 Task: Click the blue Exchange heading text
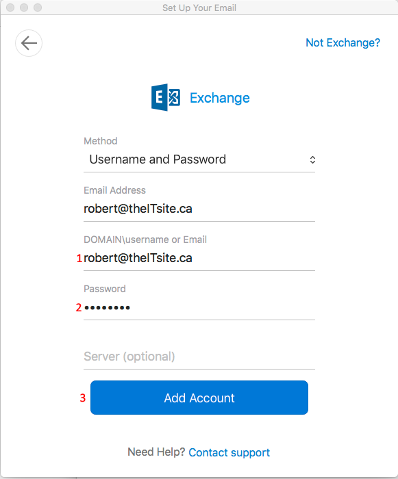tap(220, 98)
